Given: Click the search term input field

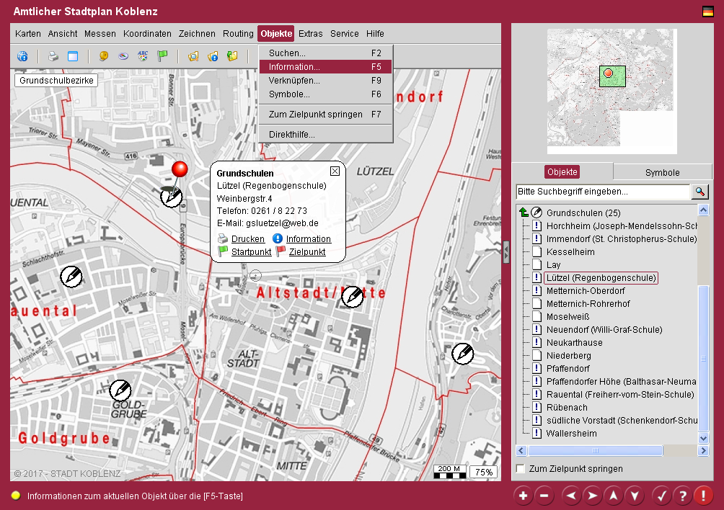Looking at the screenshot, I should pos(603,192).
